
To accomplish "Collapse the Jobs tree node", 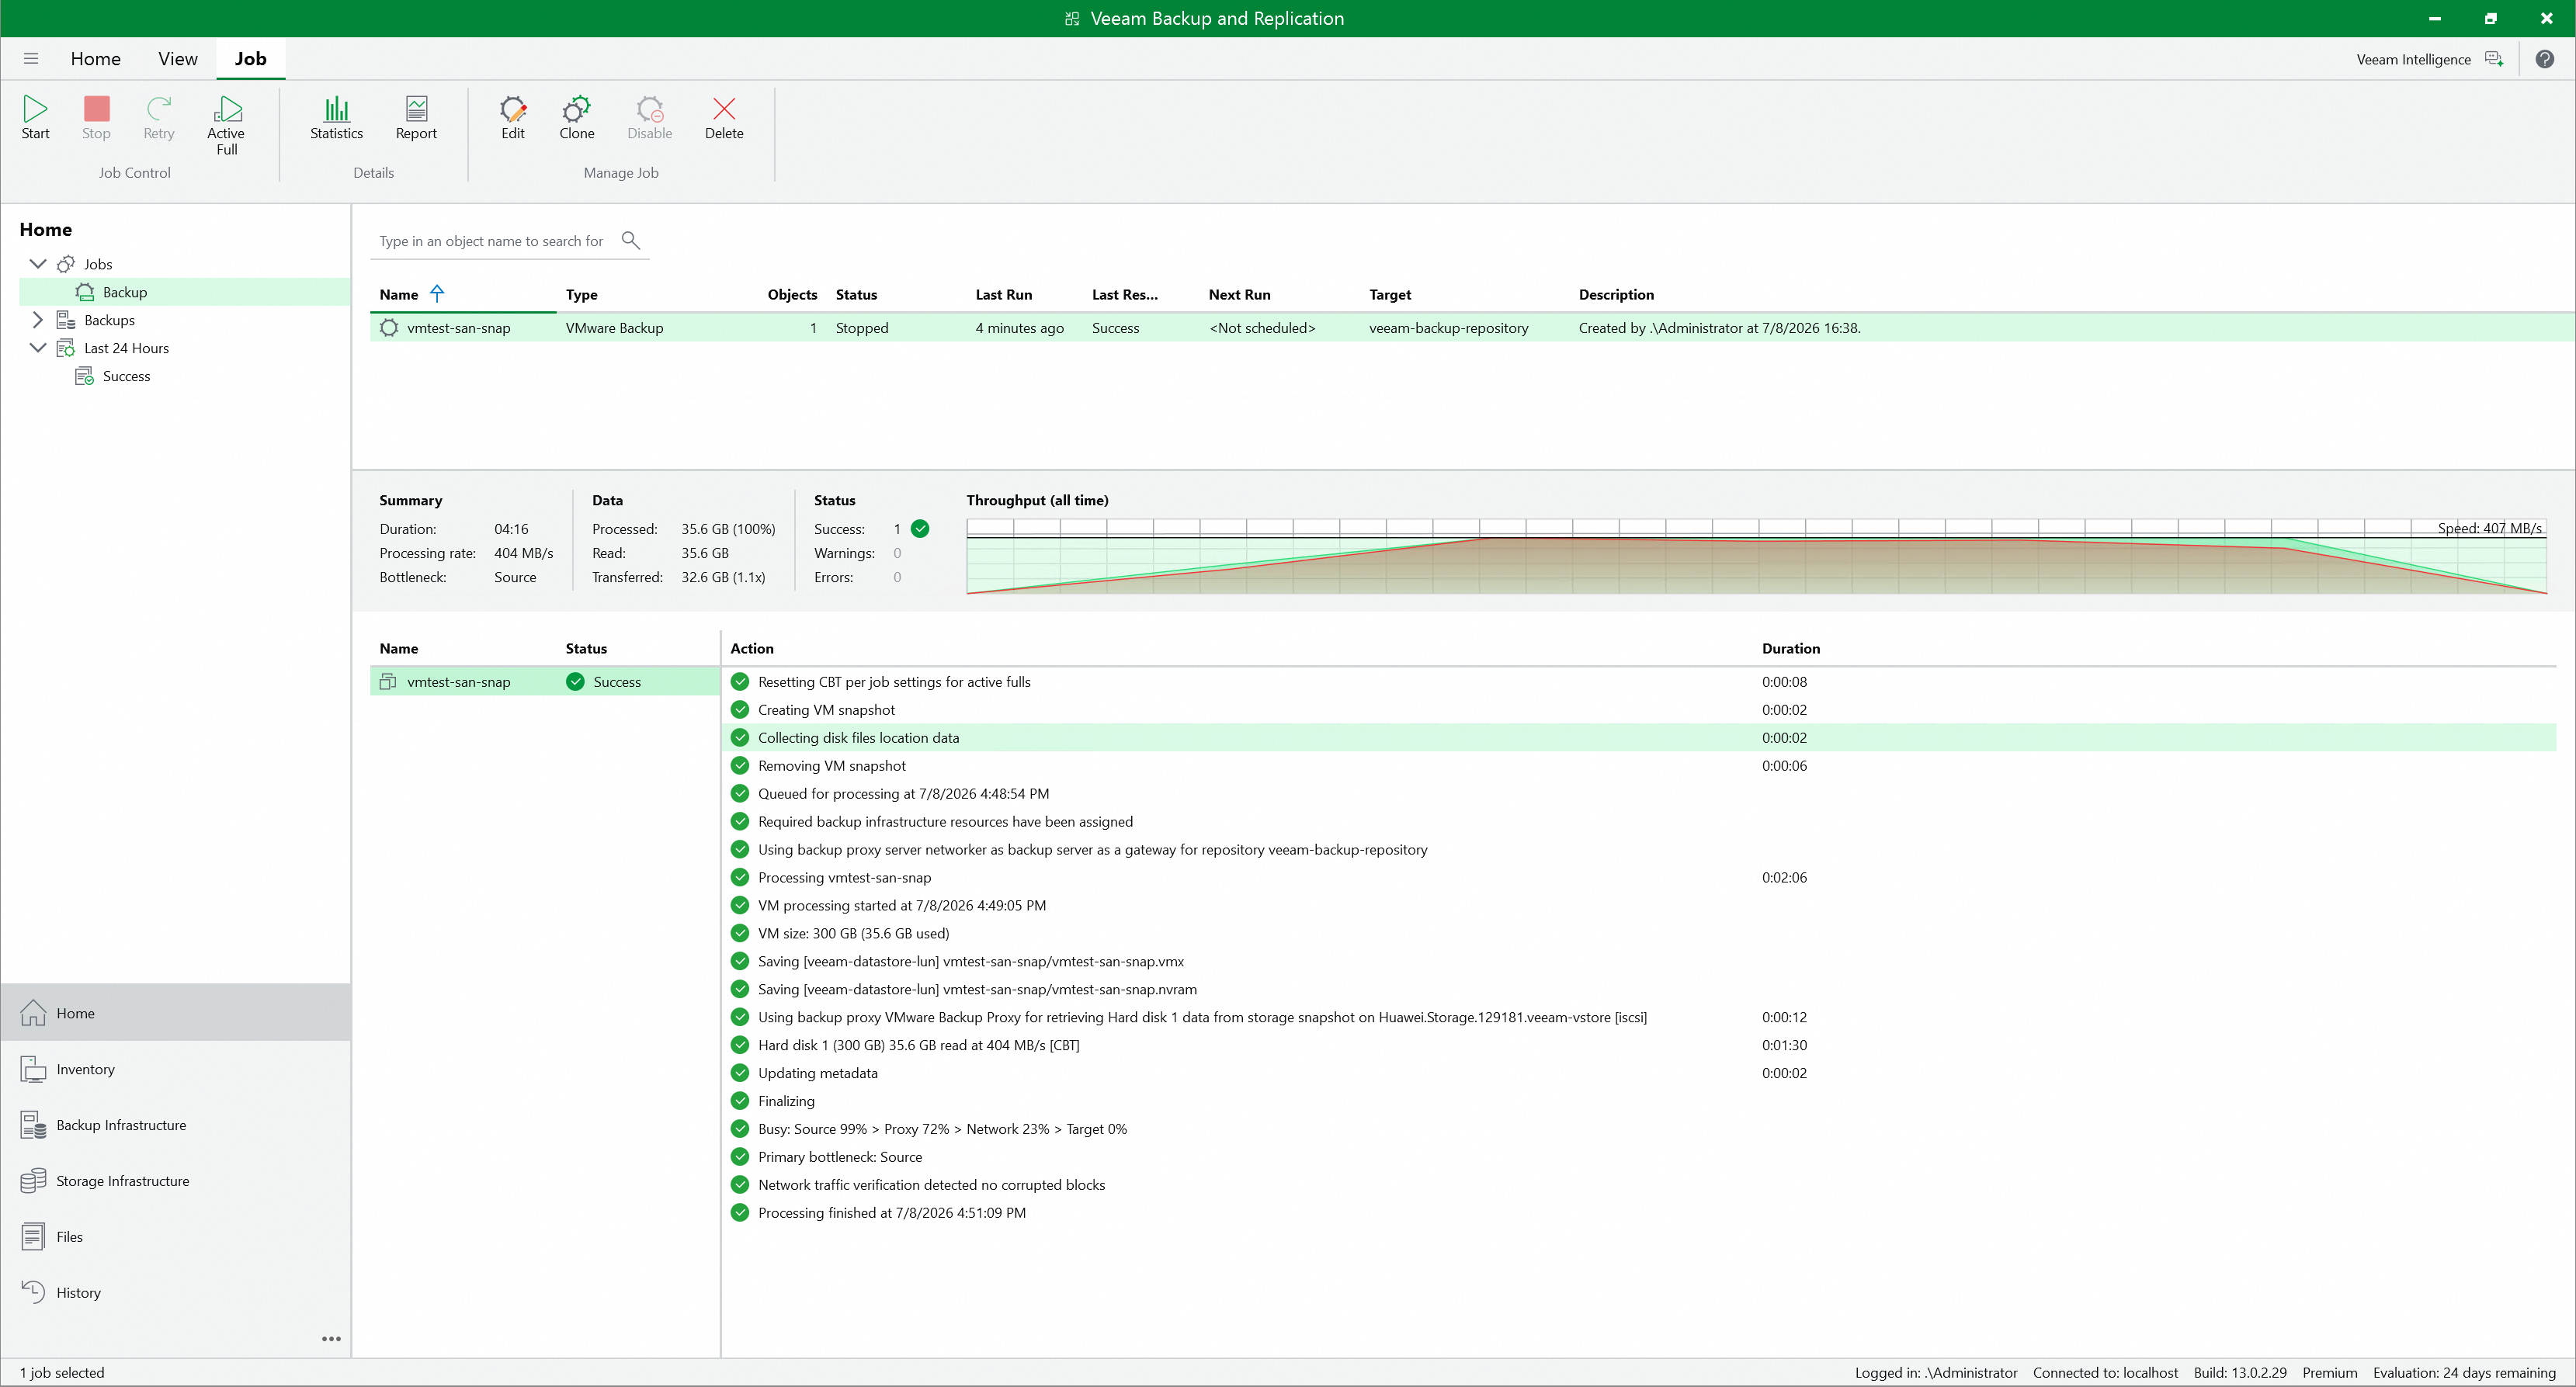I will pyautogui.click(x=38, y=264).
